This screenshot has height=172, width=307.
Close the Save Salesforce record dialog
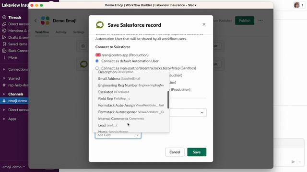click(x=204, y=24)
